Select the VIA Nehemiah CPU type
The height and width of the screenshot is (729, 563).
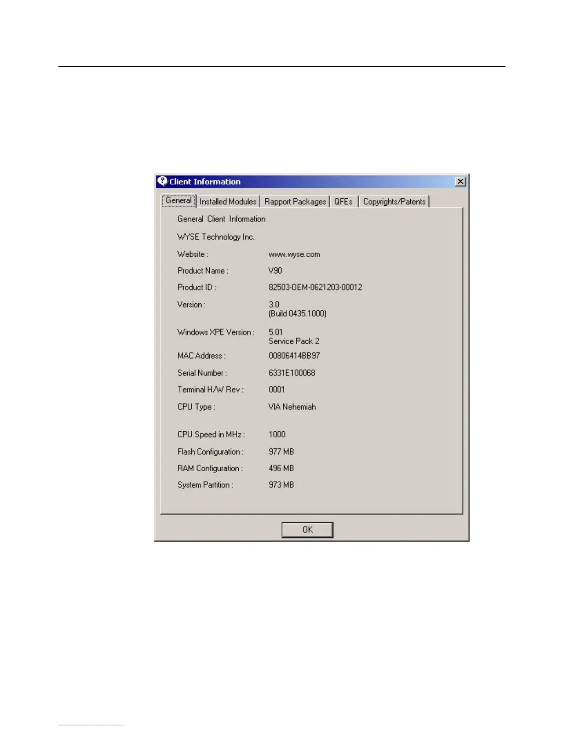point(292,407)
